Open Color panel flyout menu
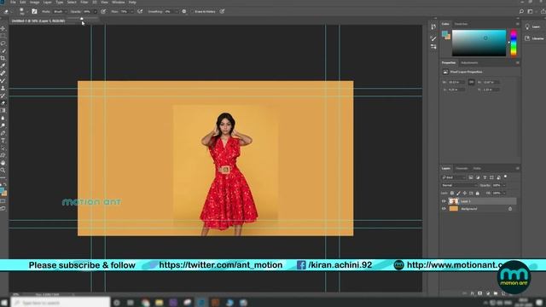This screenshot has height=307, width=546. click(518, 24)
